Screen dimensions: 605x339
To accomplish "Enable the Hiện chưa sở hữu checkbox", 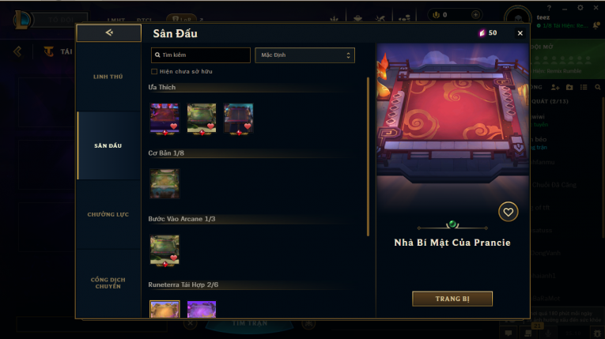I will click(x=154, y=71).
